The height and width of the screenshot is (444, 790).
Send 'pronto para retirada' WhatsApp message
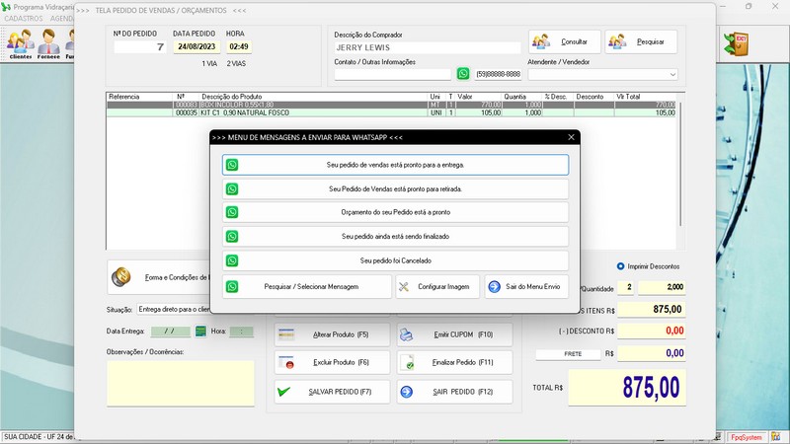point(396,188)
